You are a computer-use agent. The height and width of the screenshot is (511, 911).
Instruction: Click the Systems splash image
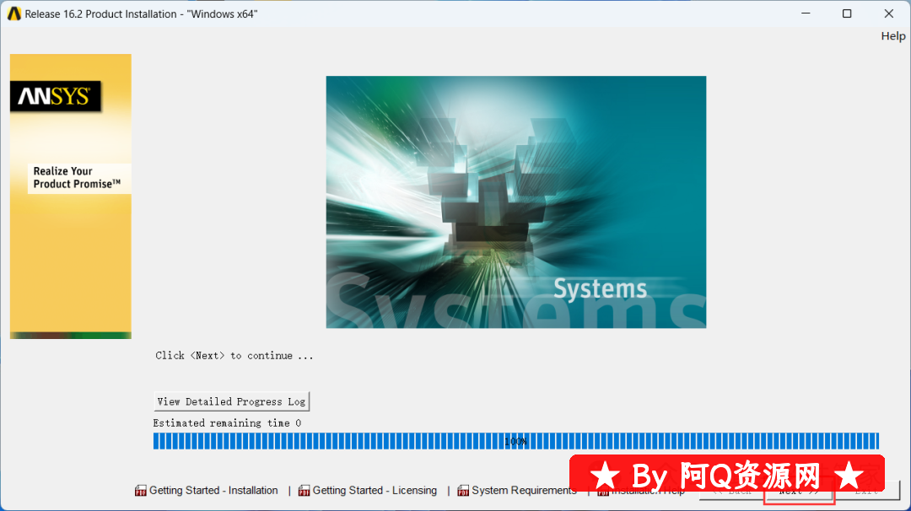click(x=516, y=202)
